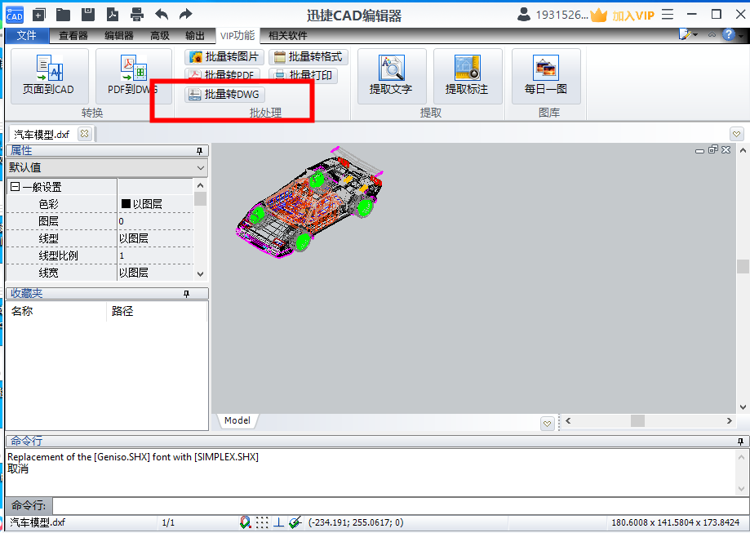This screenshot has width=750, height=533.
Task: Click the 加入VIP link
Action: click(x=633, y=16)
